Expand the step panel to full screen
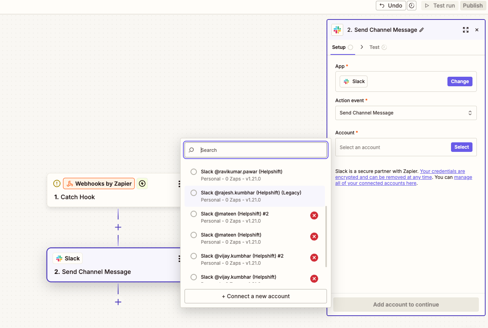This screenshot has width=488, height=328. pos(465,30)
